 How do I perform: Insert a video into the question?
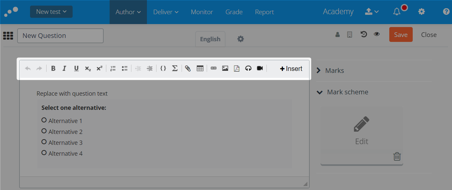(x=260, y=68)
